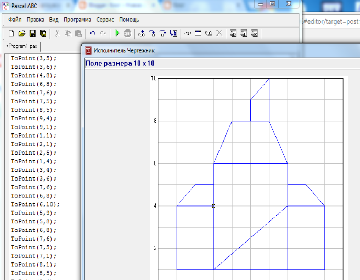This screenshot has width=360, height=280.
Task: Minimize the Pascal ABC window
Action: point(260,4)
